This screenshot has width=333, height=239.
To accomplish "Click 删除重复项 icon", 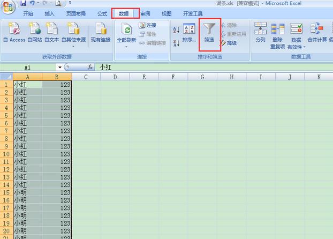I will tap(277, 29).
